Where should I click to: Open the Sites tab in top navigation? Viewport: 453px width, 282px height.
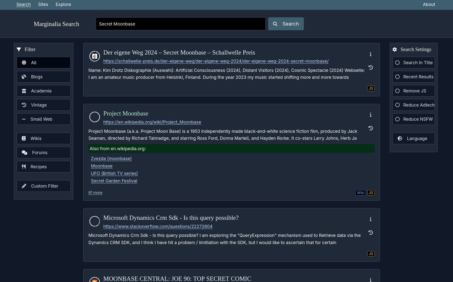[43, 5]
